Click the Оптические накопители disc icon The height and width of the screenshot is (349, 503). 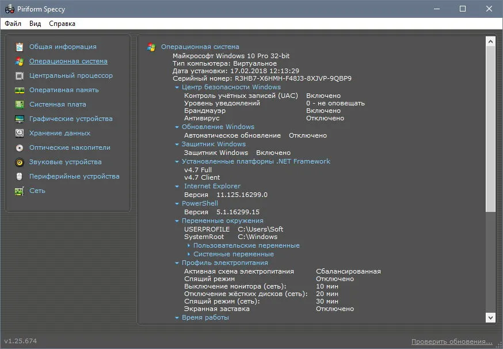click(x=20, y=147)
